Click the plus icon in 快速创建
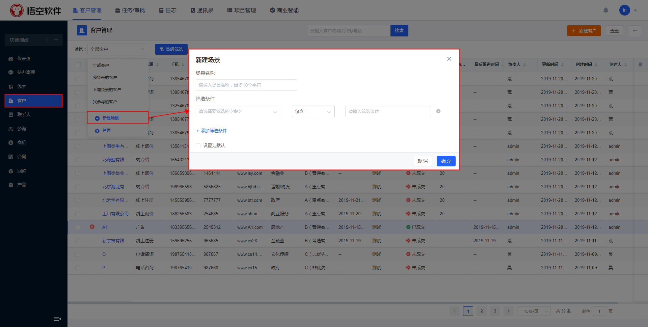Image resolution: width=648 pixels, height=327 pixels. click(x=56, y=40)
